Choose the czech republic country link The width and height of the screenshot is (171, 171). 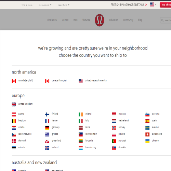pyautogui.click(x=25, y=134)
